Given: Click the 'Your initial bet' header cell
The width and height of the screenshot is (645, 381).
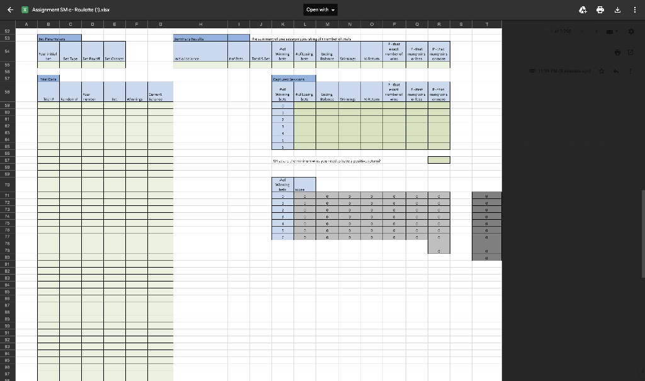Looking at the screenshot, I should 48,52.
